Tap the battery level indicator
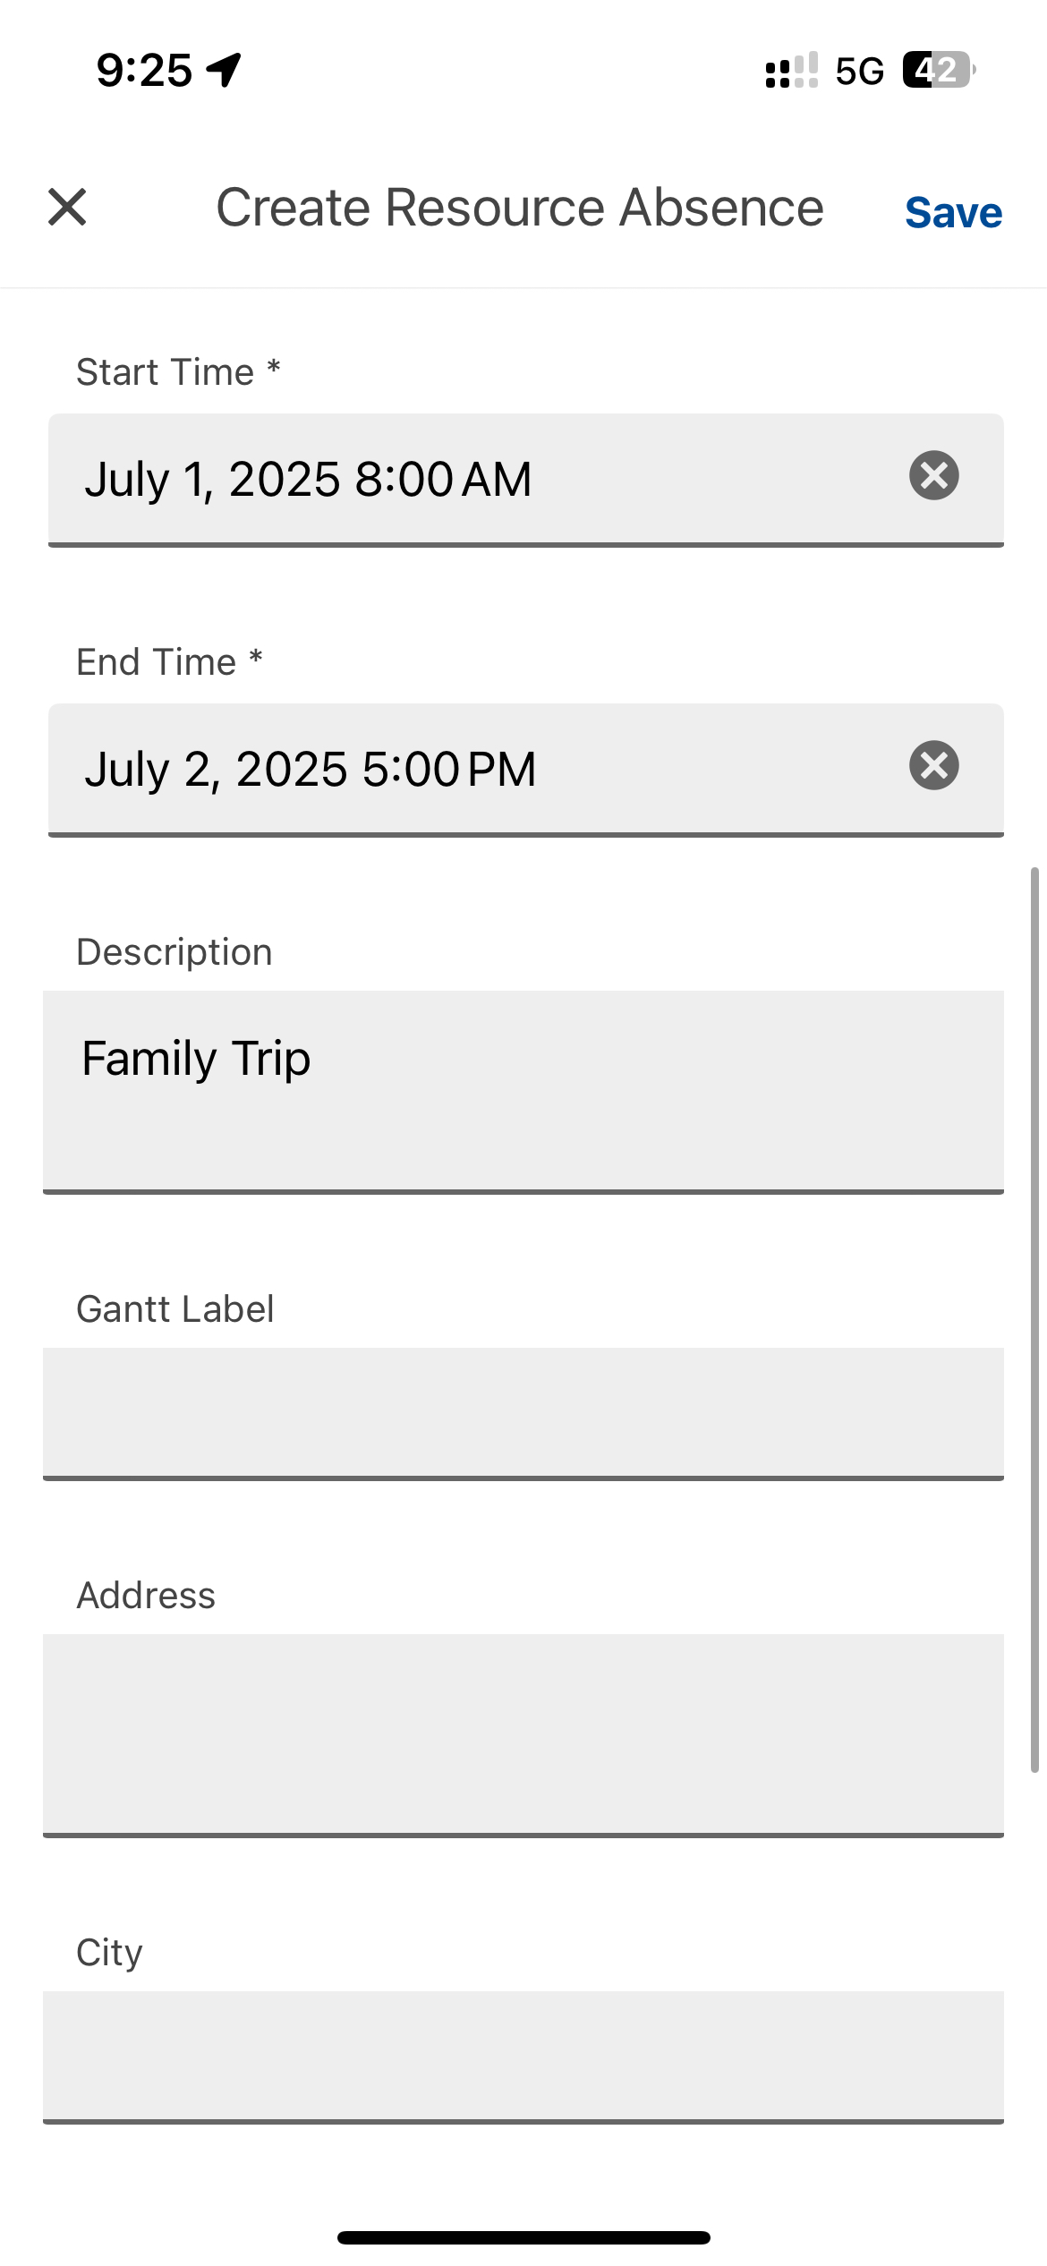 938,70
